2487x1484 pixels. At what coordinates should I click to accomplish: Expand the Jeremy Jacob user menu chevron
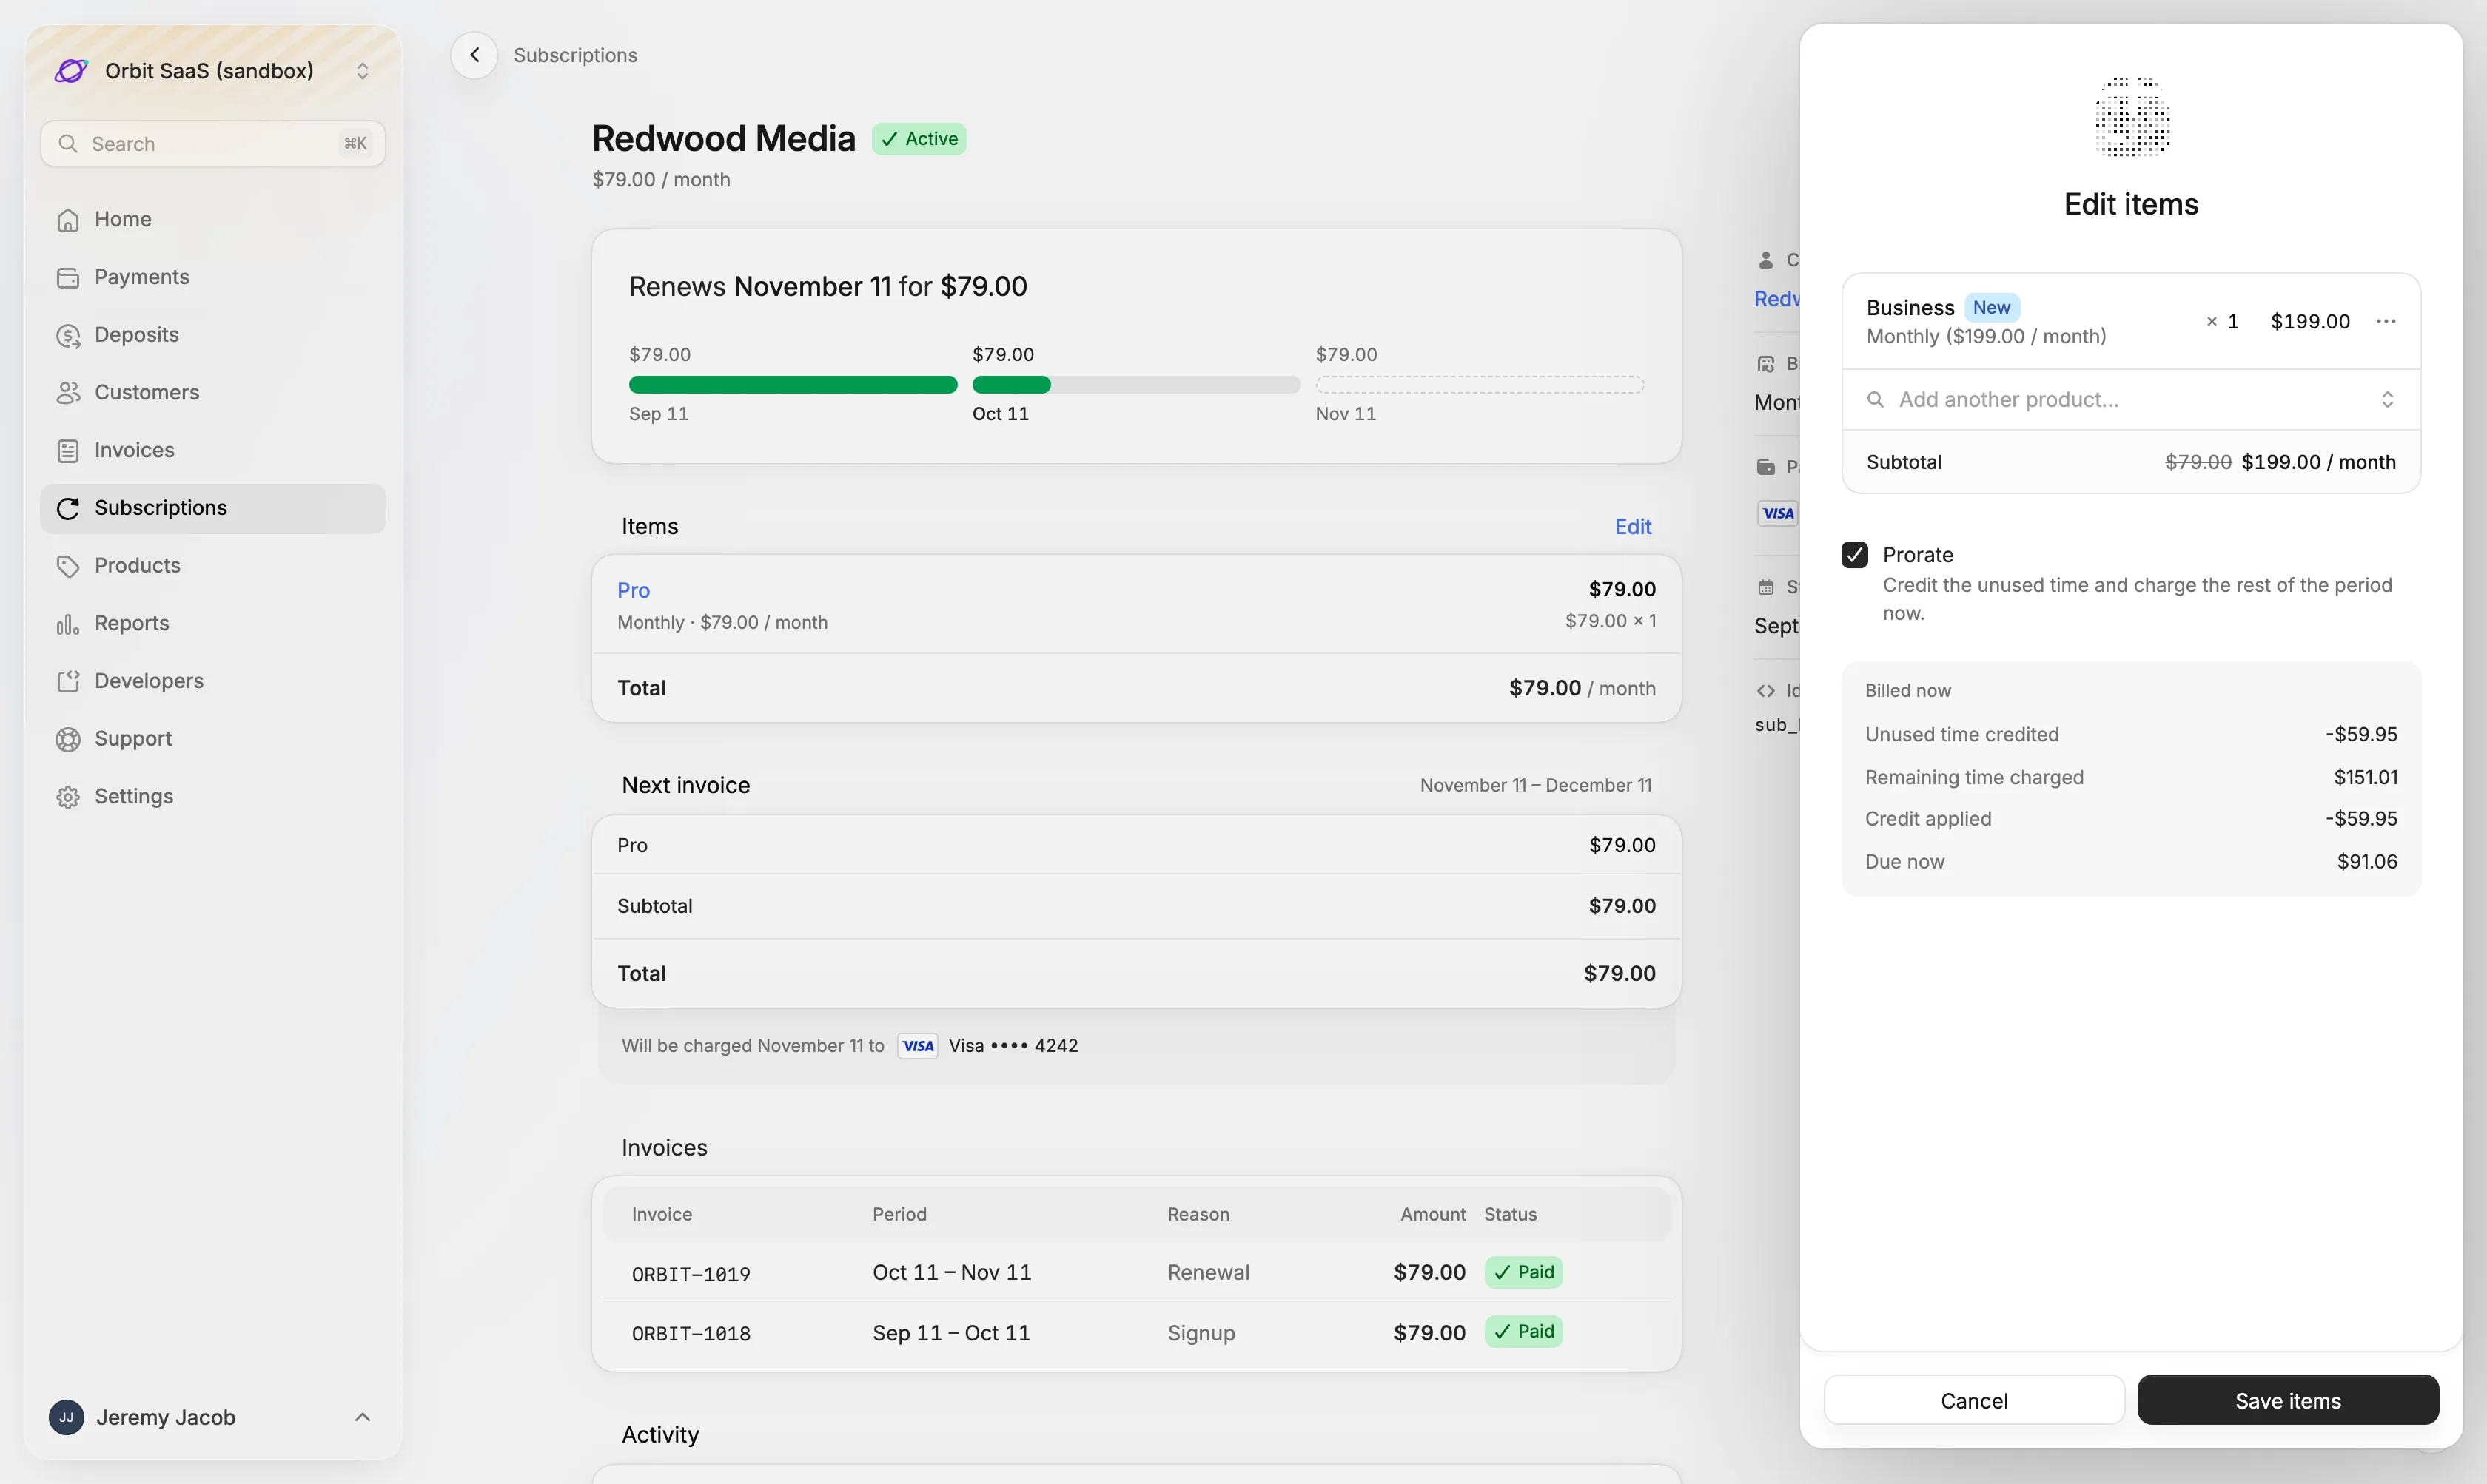[x=362, y=1417]
